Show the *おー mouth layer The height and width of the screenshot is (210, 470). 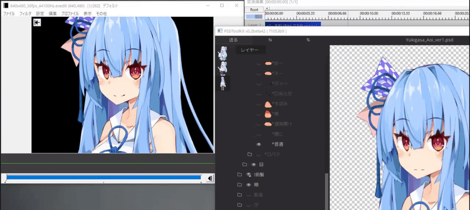tap(258, 63)
